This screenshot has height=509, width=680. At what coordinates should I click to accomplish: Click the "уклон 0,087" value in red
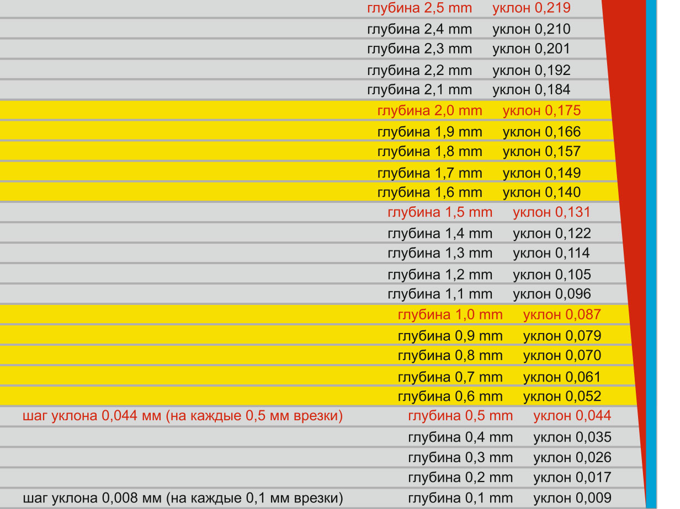[562, 315]
